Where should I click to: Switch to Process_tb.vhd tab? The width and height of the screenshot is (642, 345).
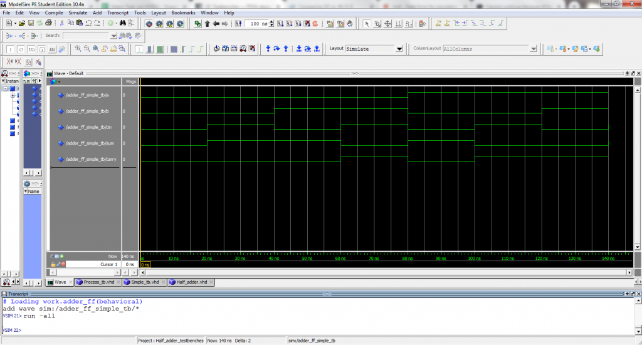click(98, 282)
